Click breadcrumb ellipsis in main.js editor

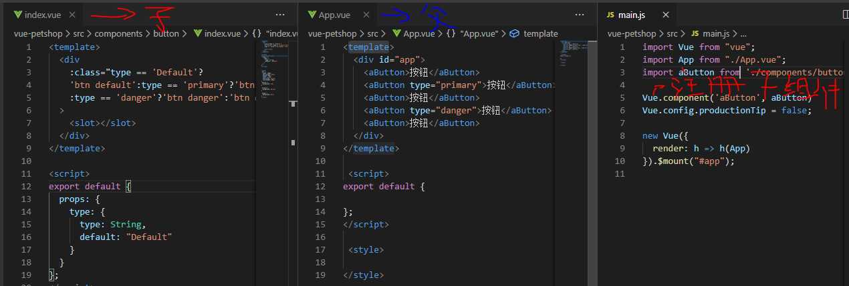(743, 33)
